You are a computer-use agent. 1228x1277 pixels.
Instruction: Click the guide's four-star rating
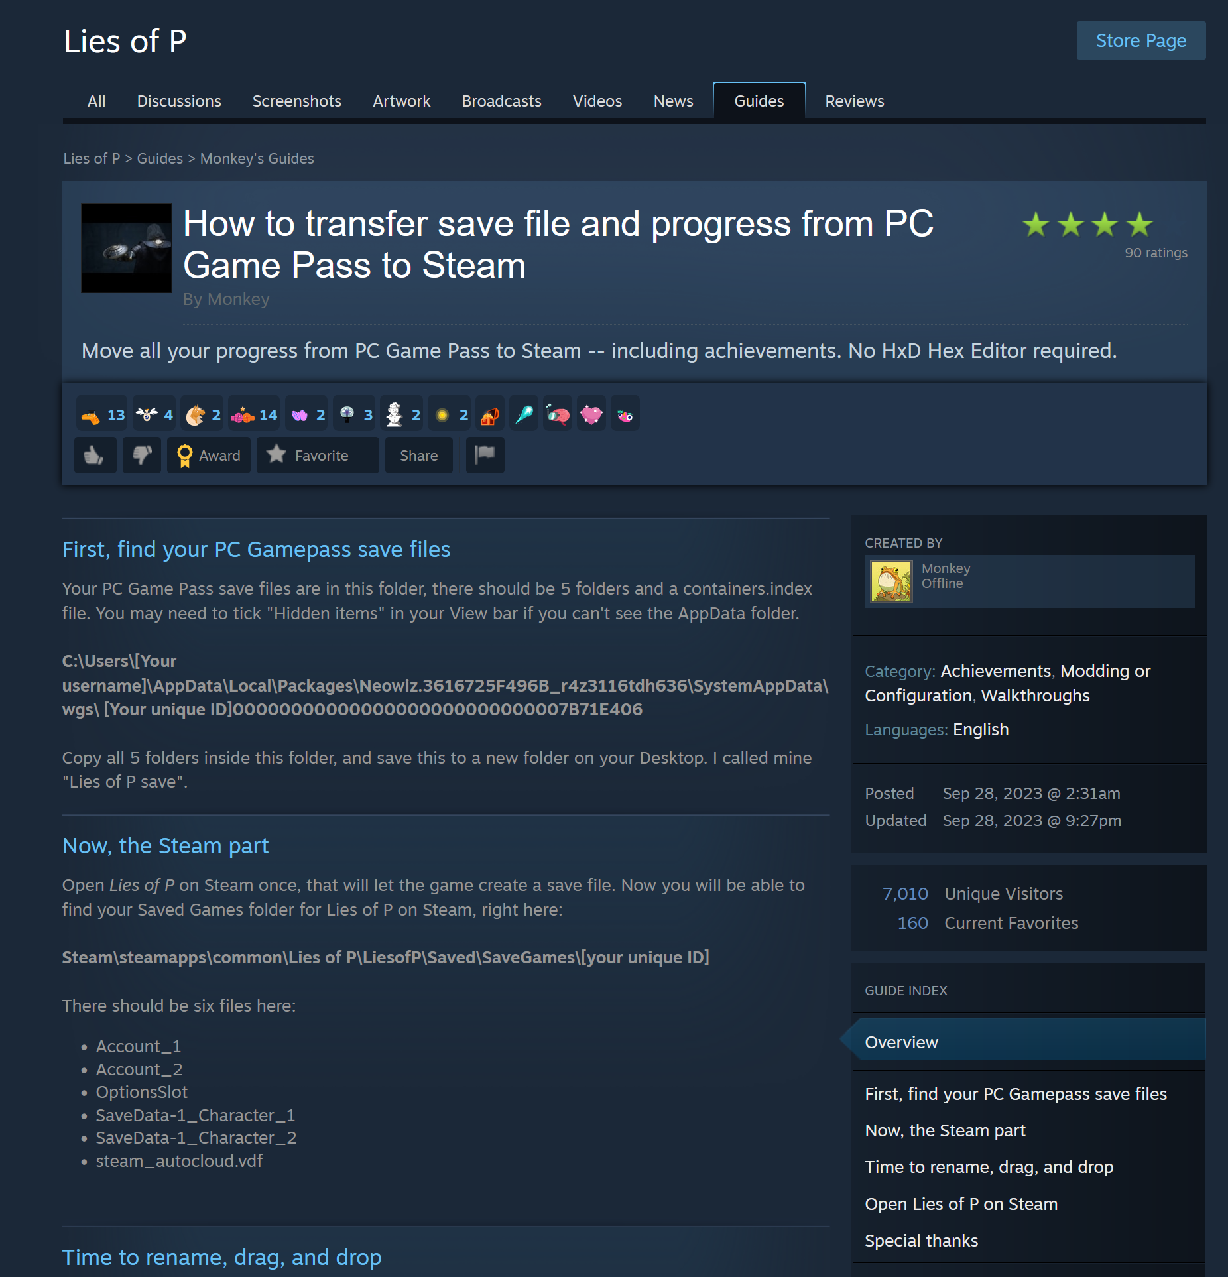1087,225
